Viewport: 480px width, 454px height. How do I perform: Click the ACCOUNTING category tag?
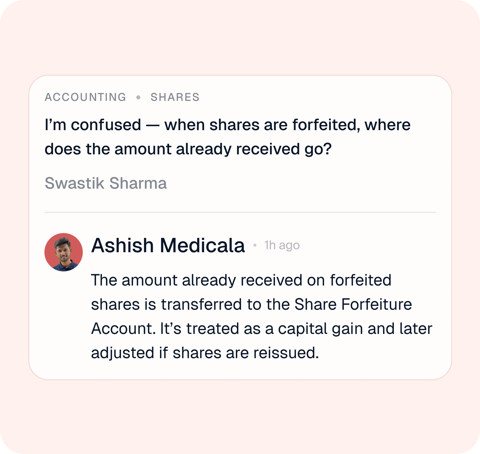(85, 97)
